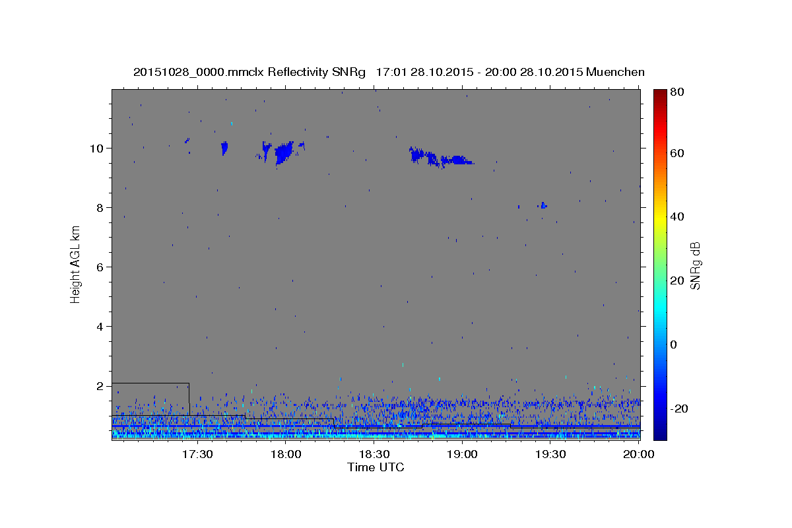The height and width of the screenshot is (528, 792).
Task: Click the 17:30 time tick label
Action: tap(197, 454)
